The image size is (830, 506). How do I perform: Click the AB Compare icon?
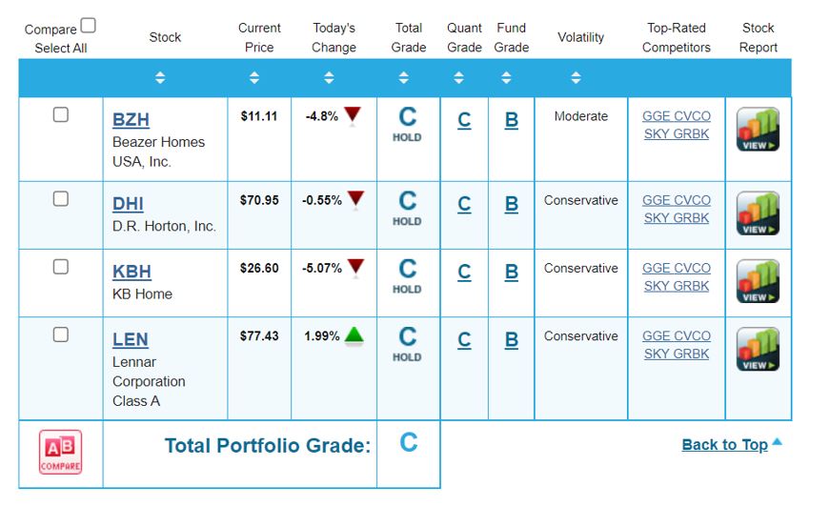pyautogui.click(x=60, y=452)
